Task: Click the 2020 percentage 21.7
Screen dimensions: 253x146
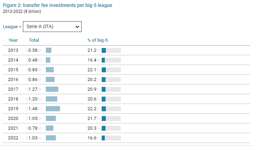Action: [x=92, y=119]
